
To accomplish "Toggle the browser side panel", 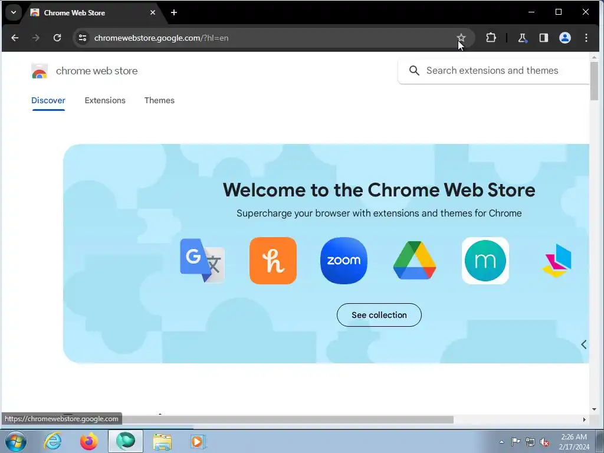I will pyautogui.click(x=543, y=38).
